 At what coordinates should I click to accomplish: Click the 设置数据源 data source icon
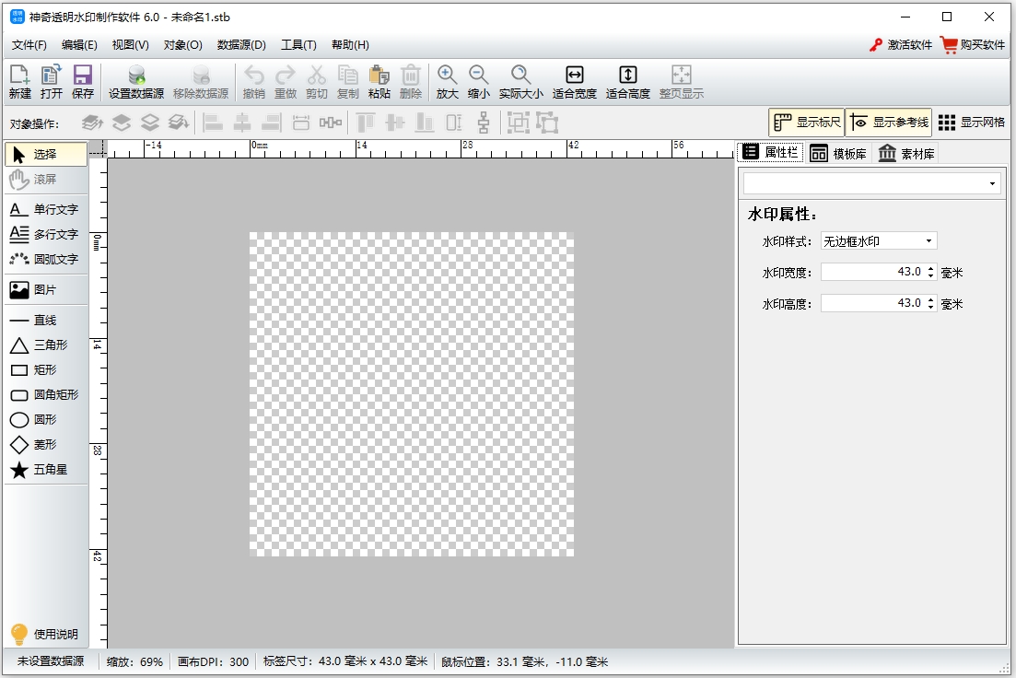point(136,82)
